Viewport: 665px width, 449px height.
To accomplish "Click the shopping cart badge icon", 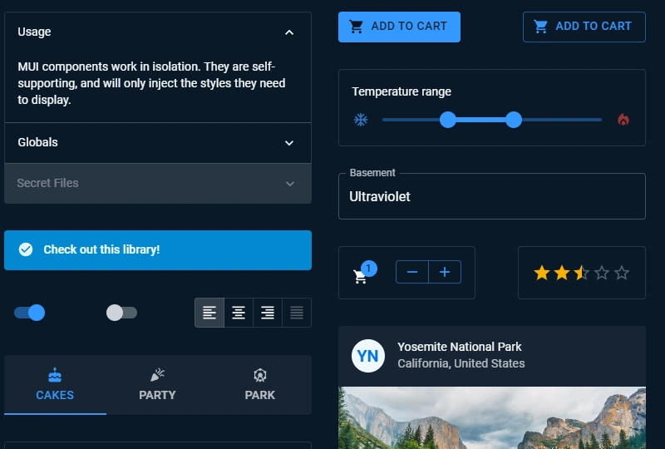I will pos(362,275).
